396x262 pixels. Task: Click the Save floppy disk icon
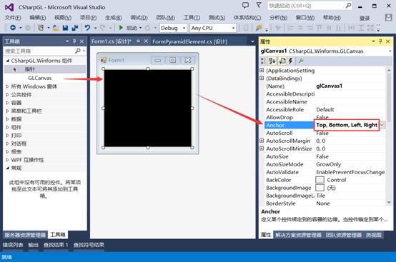point(66,28)
